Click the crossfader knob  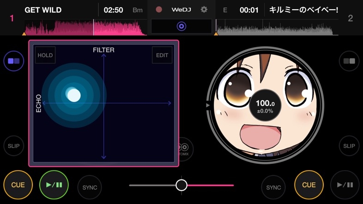pos(181,185)
